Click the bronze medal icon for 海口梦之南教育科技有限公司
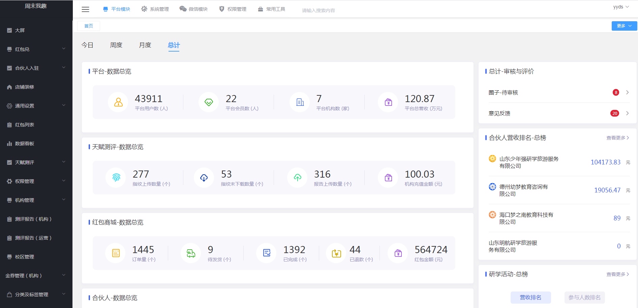 coord(492,214)
